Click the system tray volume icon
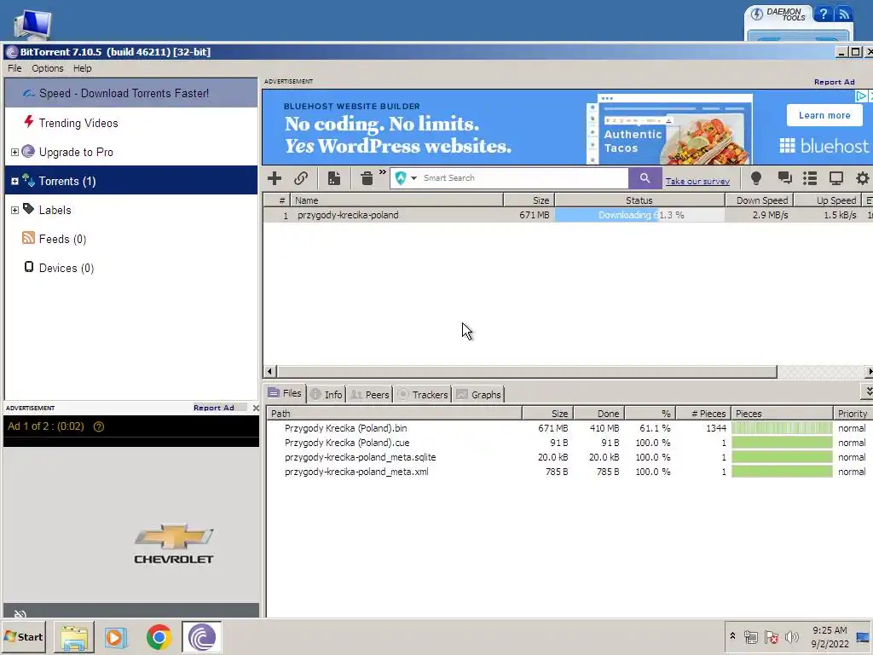Screen dimensions: 873x655 [x=791, y=637]
